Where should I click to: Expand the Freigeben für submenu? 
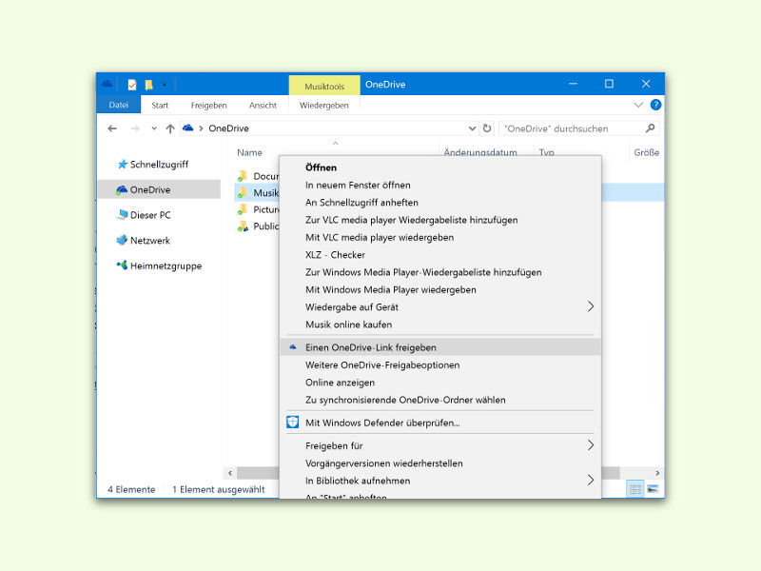pos(440,445)
